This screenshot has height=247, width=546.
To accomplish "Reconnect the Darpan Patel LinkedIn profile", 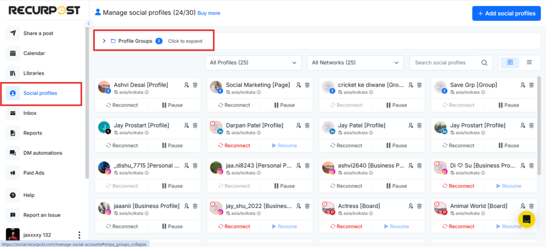I will [x=234, y=145].
